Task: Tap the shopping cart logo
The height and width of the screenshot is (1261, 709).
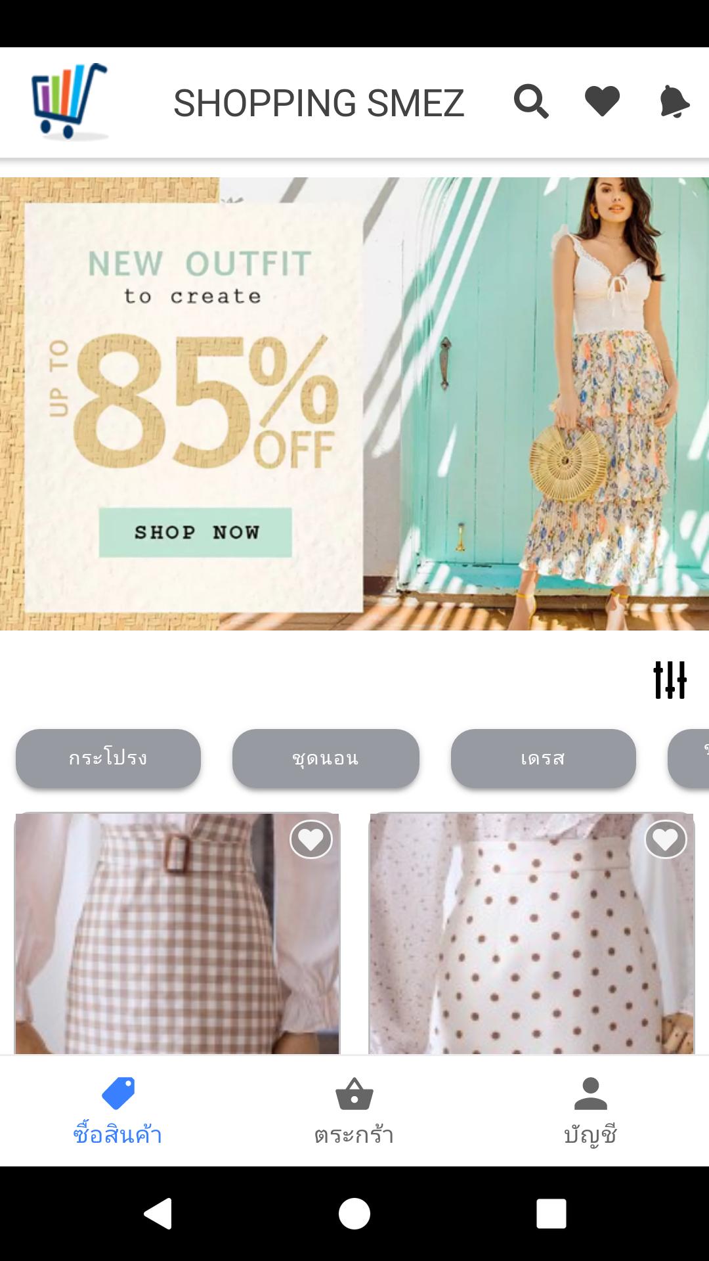Action: 70,101
